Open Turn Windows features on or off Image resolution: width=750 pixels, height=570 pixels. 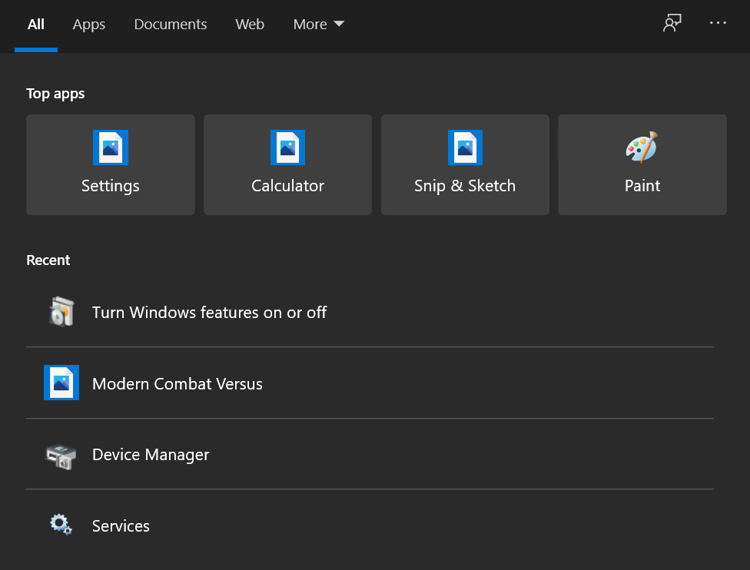[209, 312]
